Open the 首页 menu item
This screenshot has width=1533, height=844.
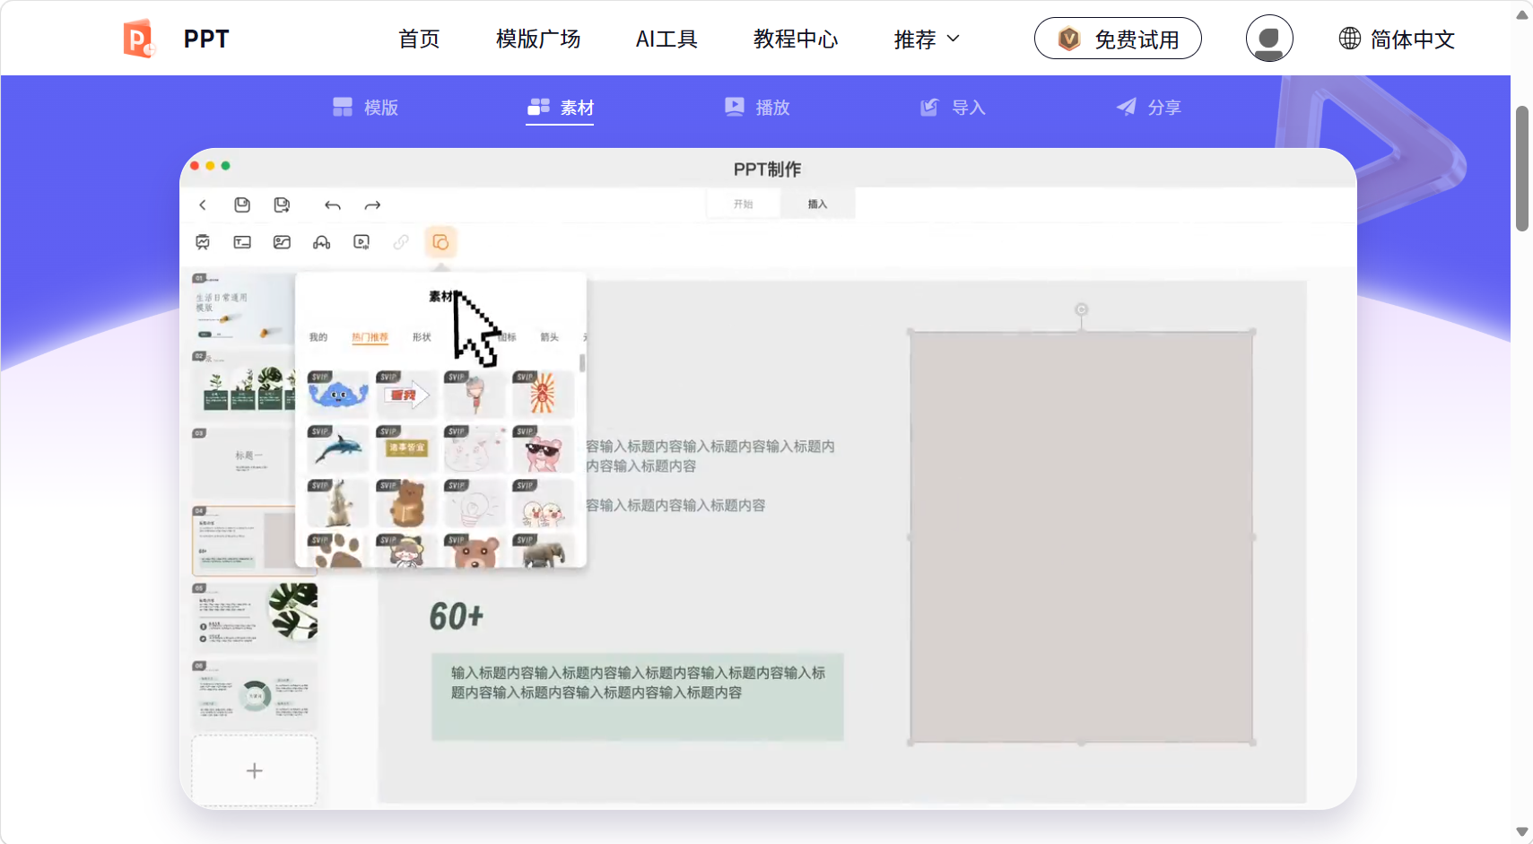tap(419, 39)
